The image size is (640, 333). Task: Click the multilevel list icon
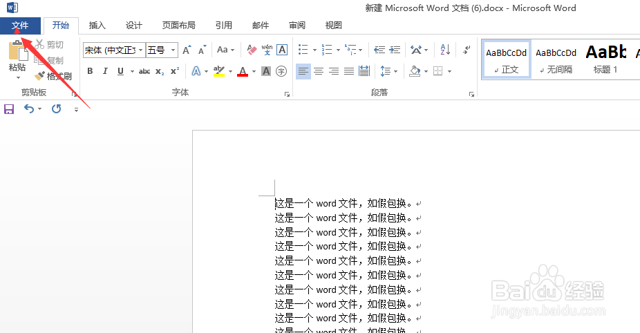pyautogui.click(x=350, y=50)
